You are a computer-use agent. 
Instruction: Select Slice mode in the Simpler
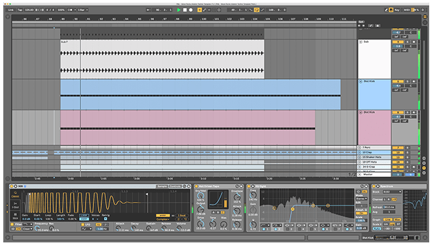(x=15, y=216)
